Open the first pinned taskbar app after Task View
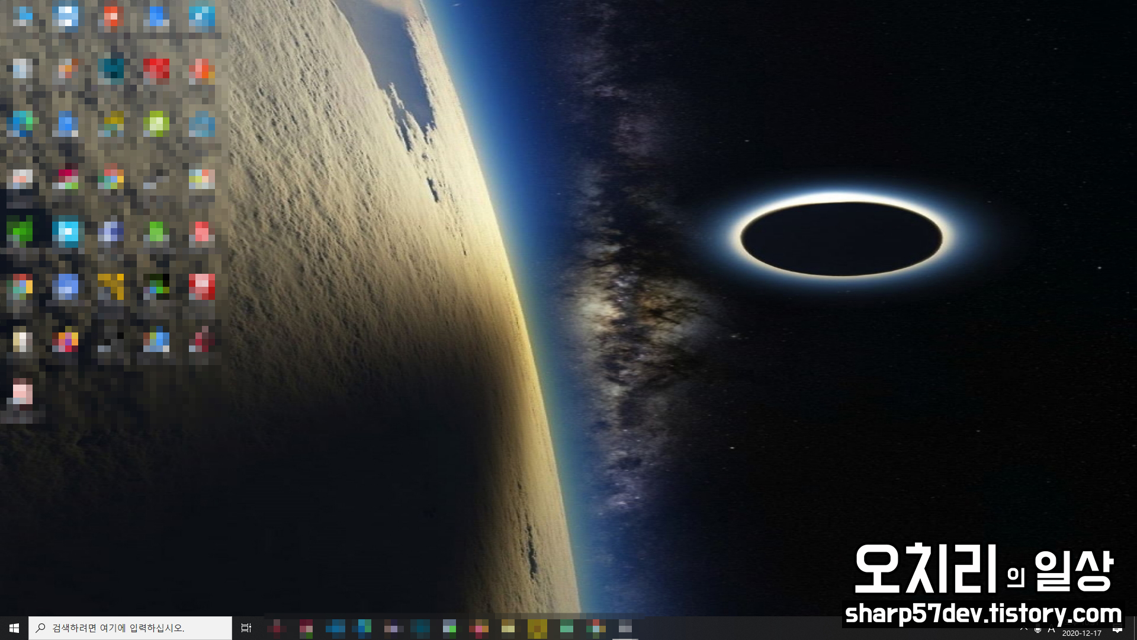1137x640 pixels. 276,628
